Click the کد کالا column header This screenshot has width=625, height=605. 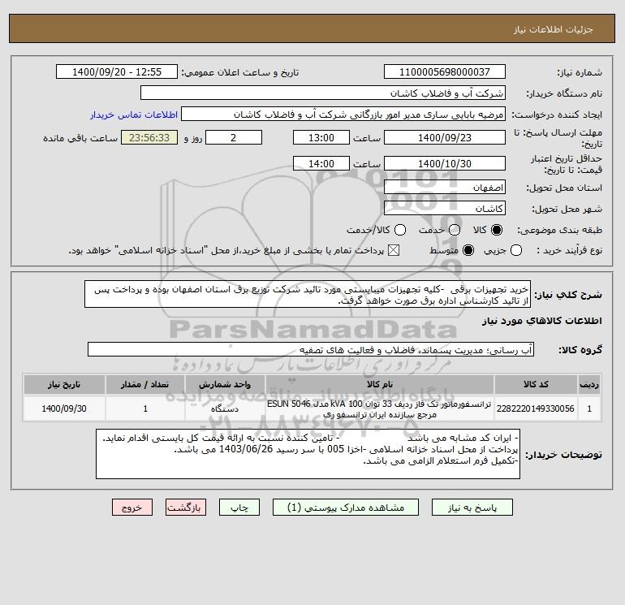click(536, 384)
